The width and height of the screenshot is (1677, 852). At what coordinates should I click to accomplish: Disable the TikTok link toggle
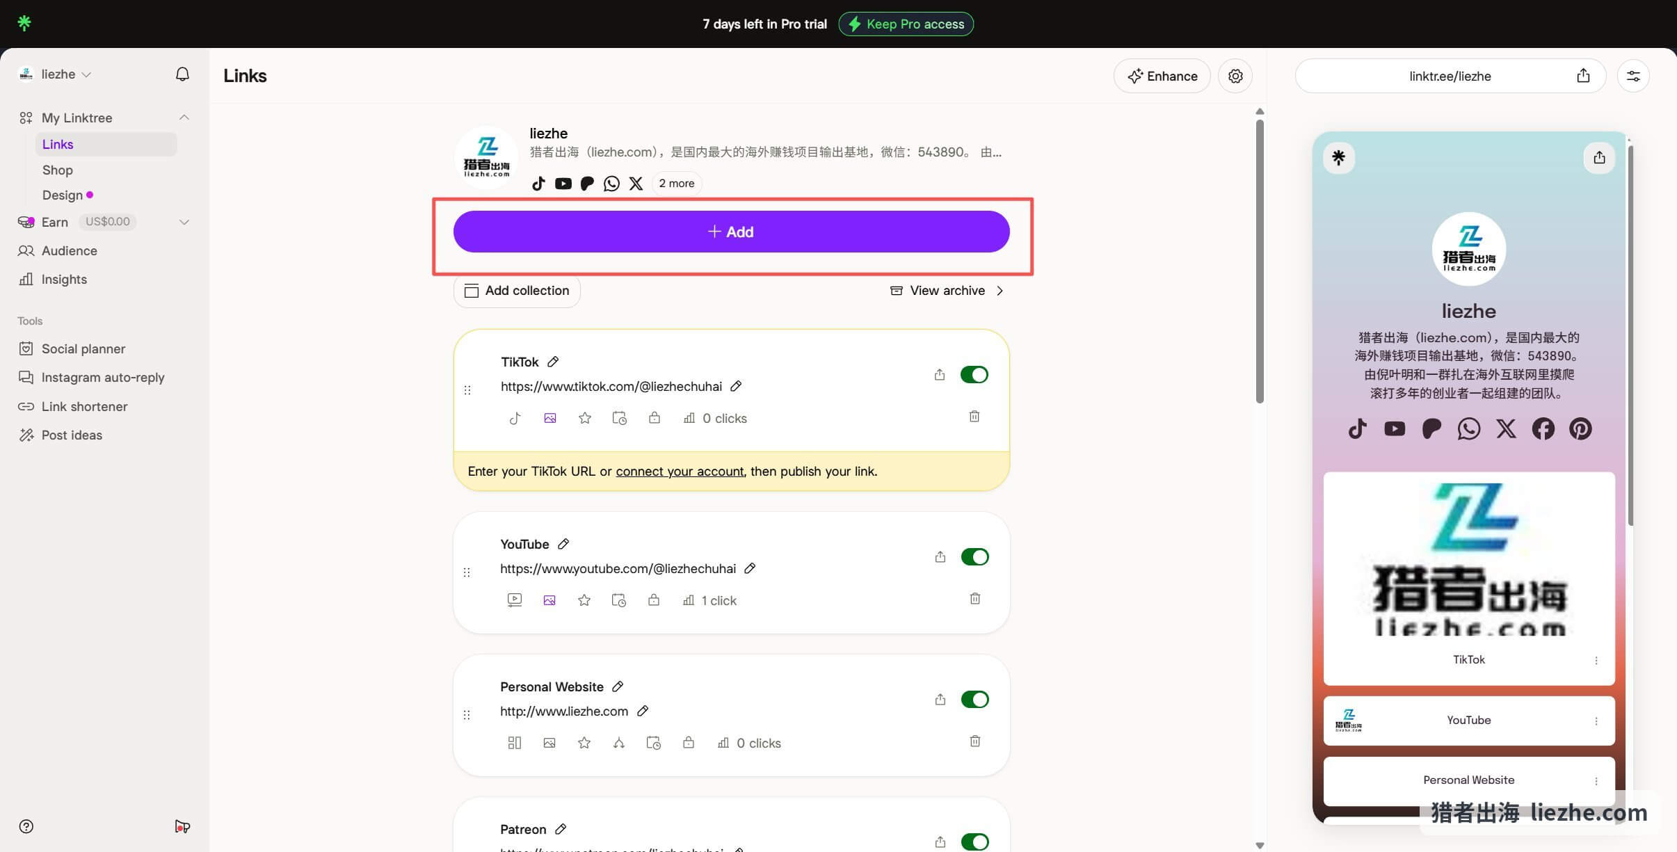coord(974,375)
